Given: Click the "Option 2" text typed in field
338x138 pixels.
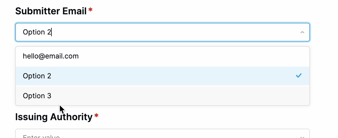Looking at the screenshot, I should [37, 32].
